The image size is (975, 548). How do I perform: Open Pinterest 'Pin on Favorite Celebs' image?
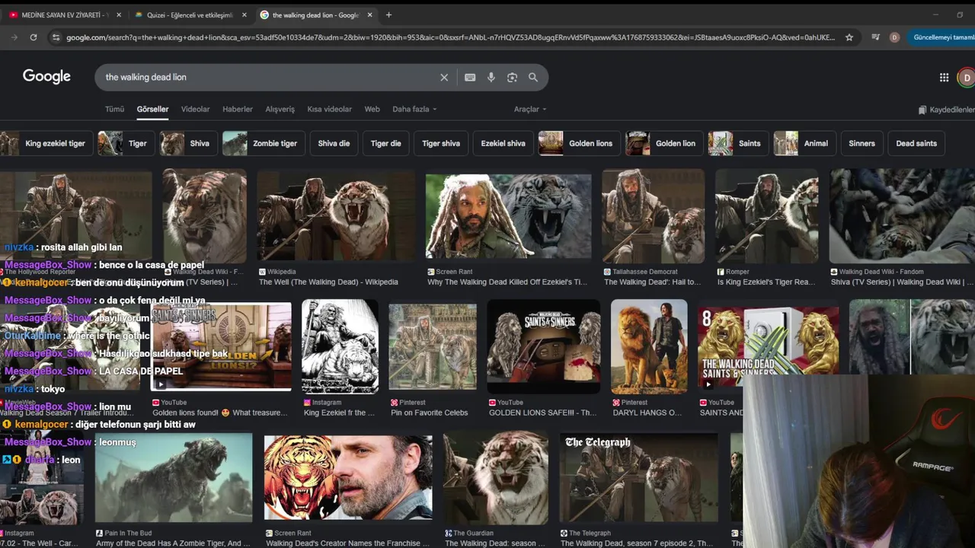click(x=433, y=346)
